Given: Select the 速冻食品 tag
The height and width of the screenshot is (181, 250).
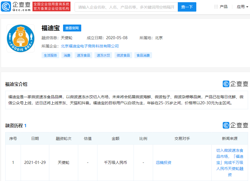Looking at the screenshot, I should coord(83,55).
